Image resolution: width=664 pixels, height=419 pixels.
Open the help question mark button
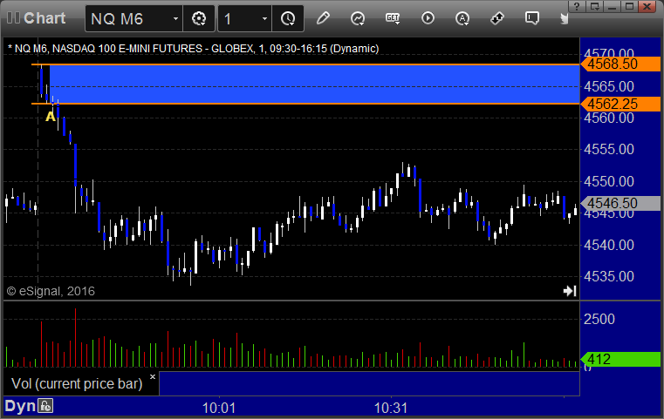click(x=577, y=6)
